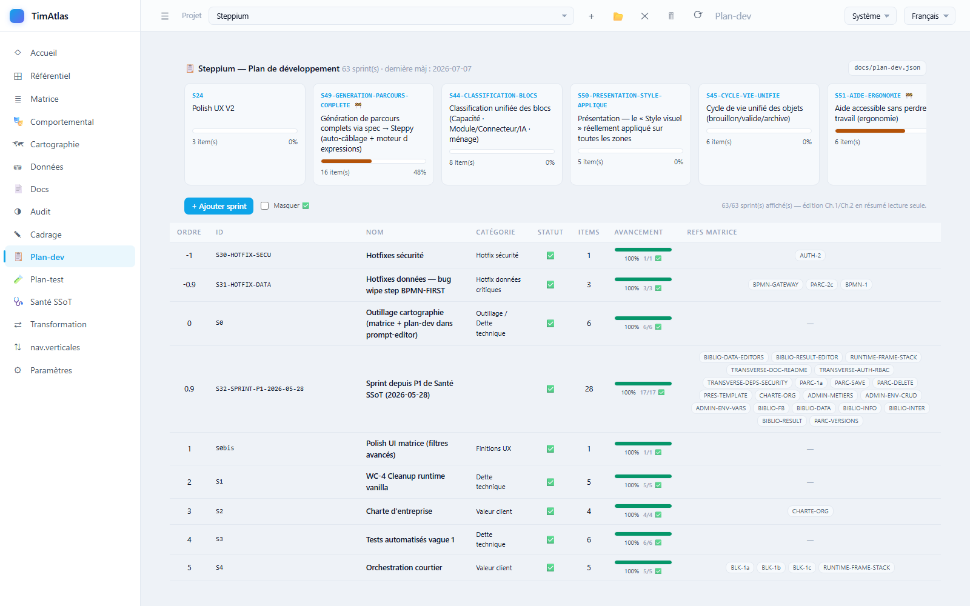970x606 pixels.
Task: Click the CHARTE-ORG tag in Charte d'entreprise row
Action: tap(810, 511)
